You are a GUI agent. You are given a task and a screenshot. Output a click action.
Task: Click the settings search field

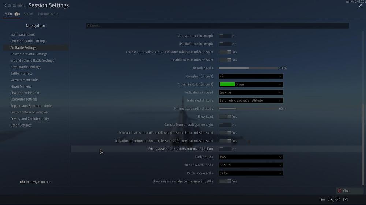coord(217,26)
